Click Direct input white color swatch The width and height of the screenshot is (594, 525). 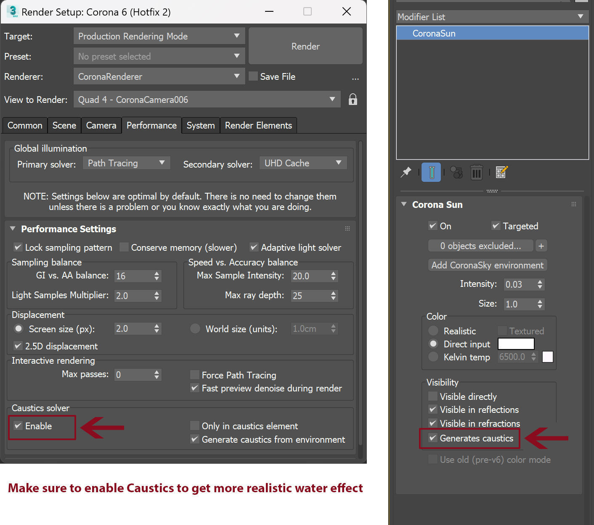point(516,344)
